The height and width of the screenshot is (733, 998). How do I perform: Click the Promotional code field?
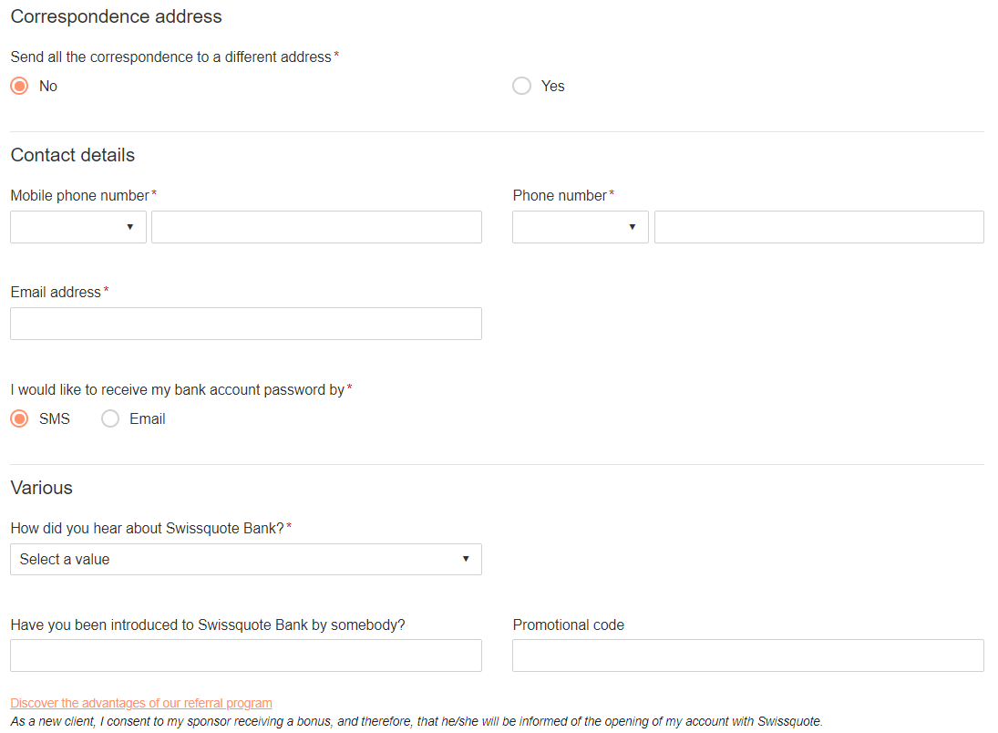pyautogui.click(x=748, y=656)
